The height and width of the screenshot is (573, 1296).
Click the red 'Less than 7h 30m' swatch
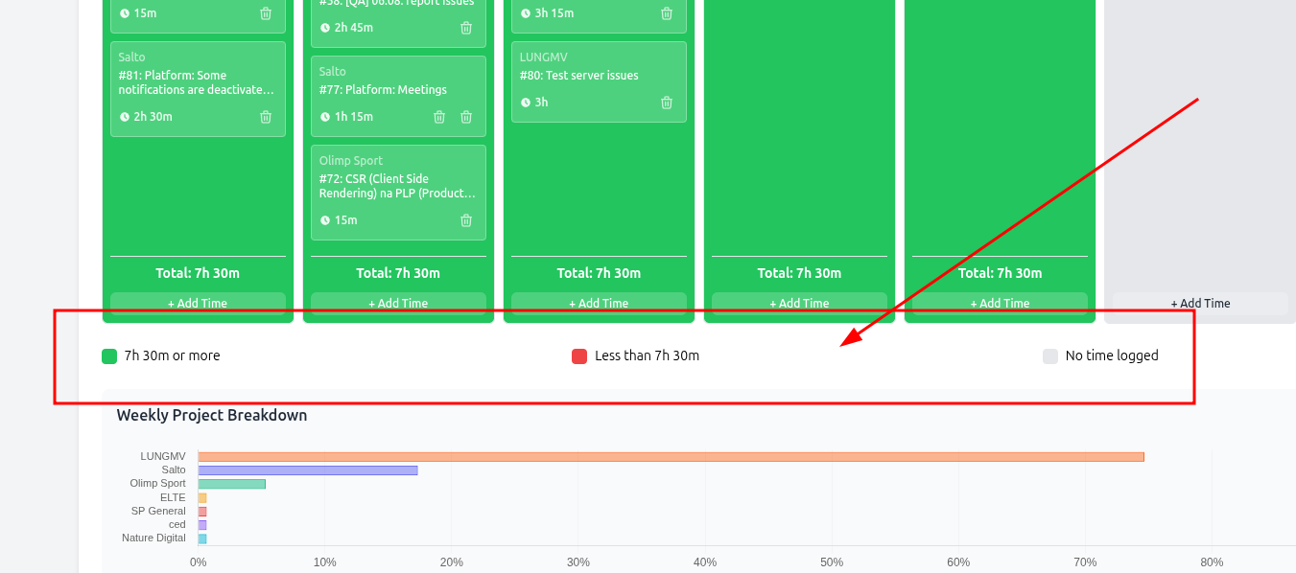click(579, 356)
